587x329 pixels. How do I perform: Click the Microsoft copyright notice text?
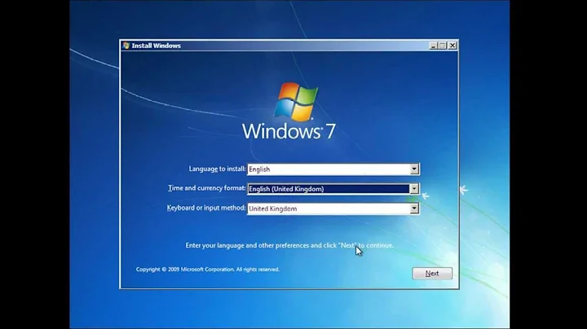(208, 270)
